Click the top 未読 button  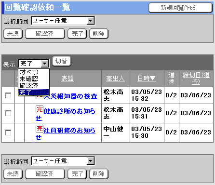[x=13, y=34]
